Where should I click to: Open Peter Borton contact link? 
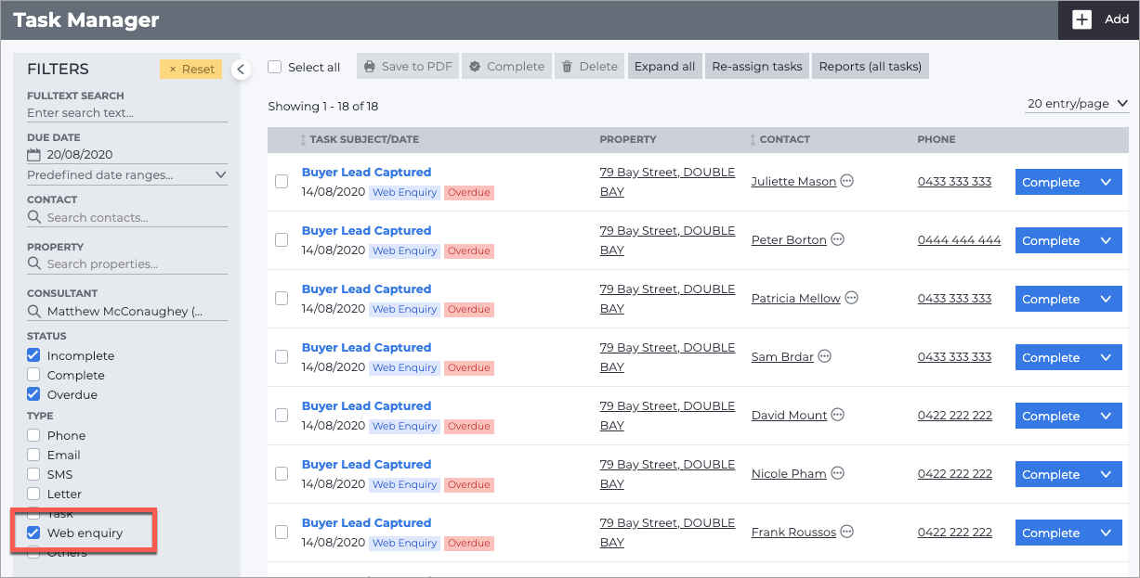(789, 239)
